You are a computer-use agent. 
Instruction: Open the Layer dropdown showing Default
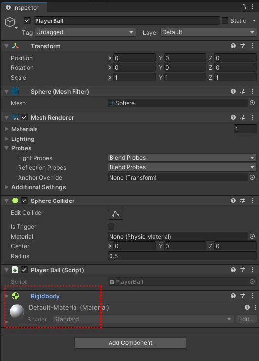pyautogui.click(x=208, y=32)
